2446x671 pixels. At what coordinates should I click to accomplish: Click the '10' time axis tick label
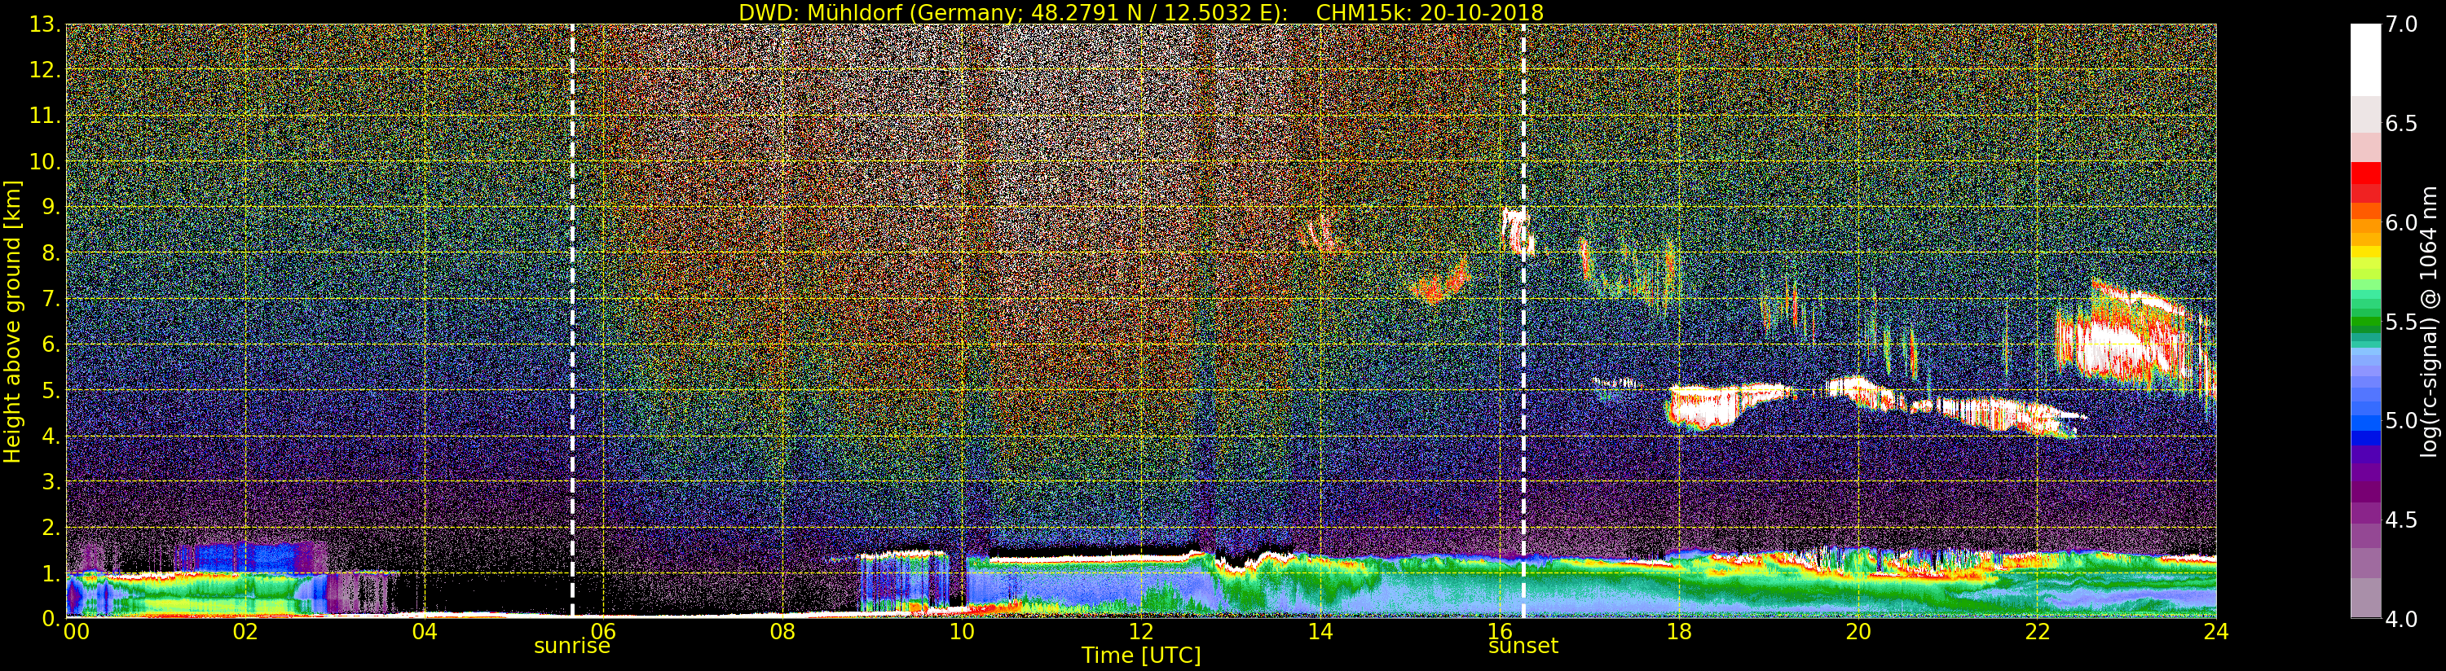click(962, 632)
